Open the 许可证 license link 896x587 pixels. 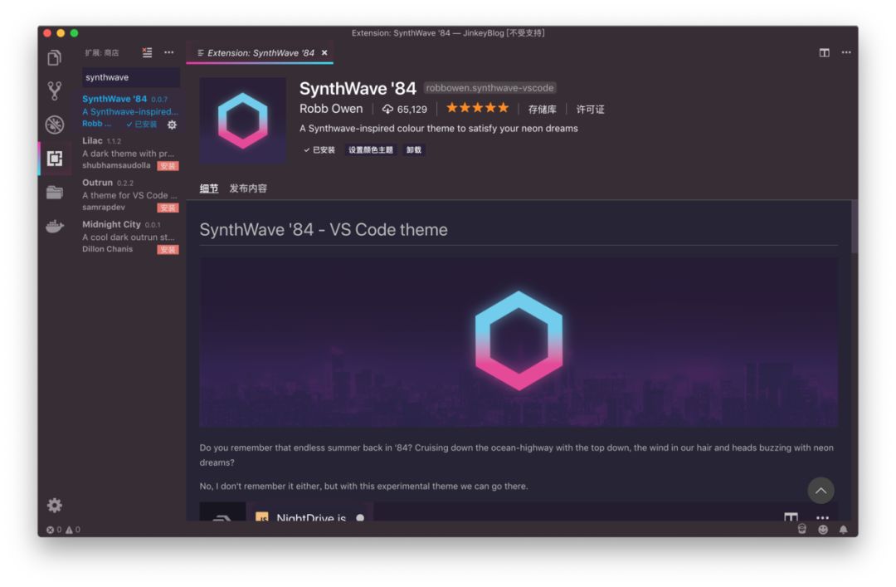tap(590, 110)
